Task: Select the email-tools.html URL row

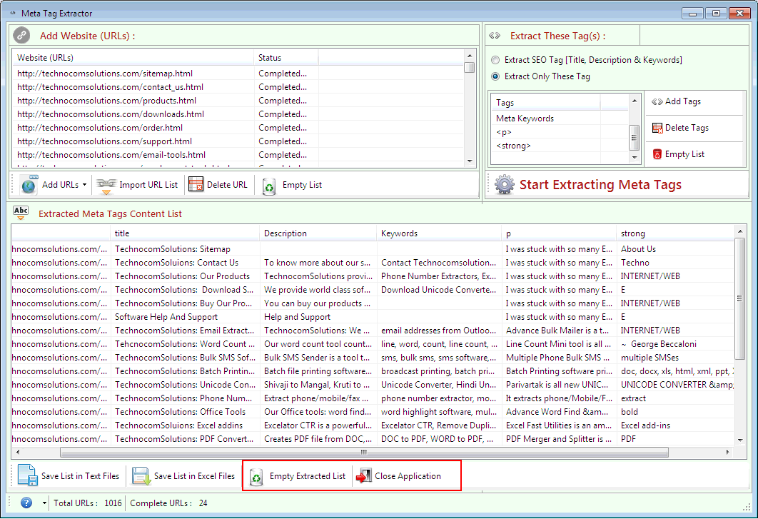Action: (x=238, y=155)
